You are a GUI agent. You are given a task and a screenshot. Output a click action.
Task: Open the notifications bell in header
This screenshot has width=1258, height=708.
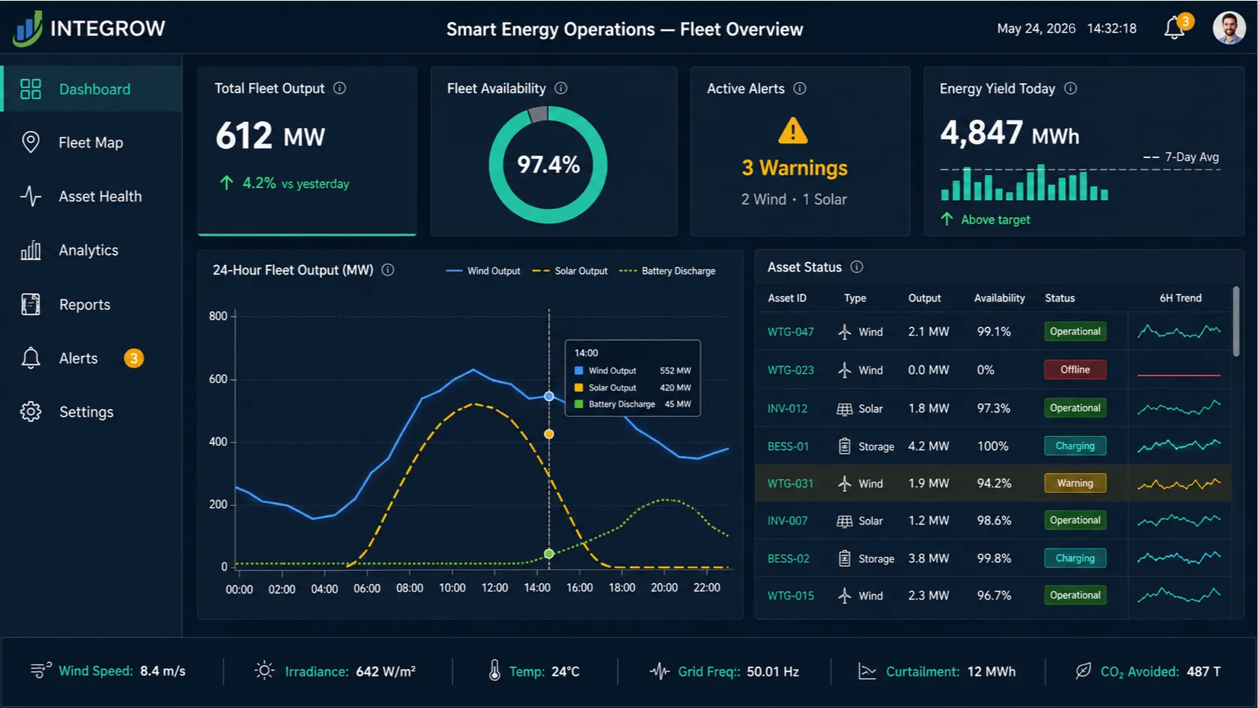click(x=1174, y=29)
